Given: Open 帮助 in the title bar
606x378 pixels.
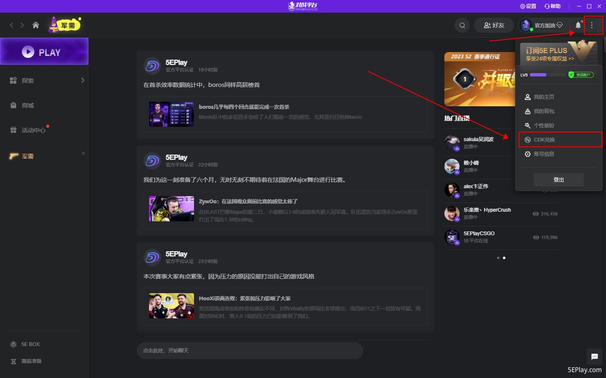Looking at the screenshot, I should [553, 6].
